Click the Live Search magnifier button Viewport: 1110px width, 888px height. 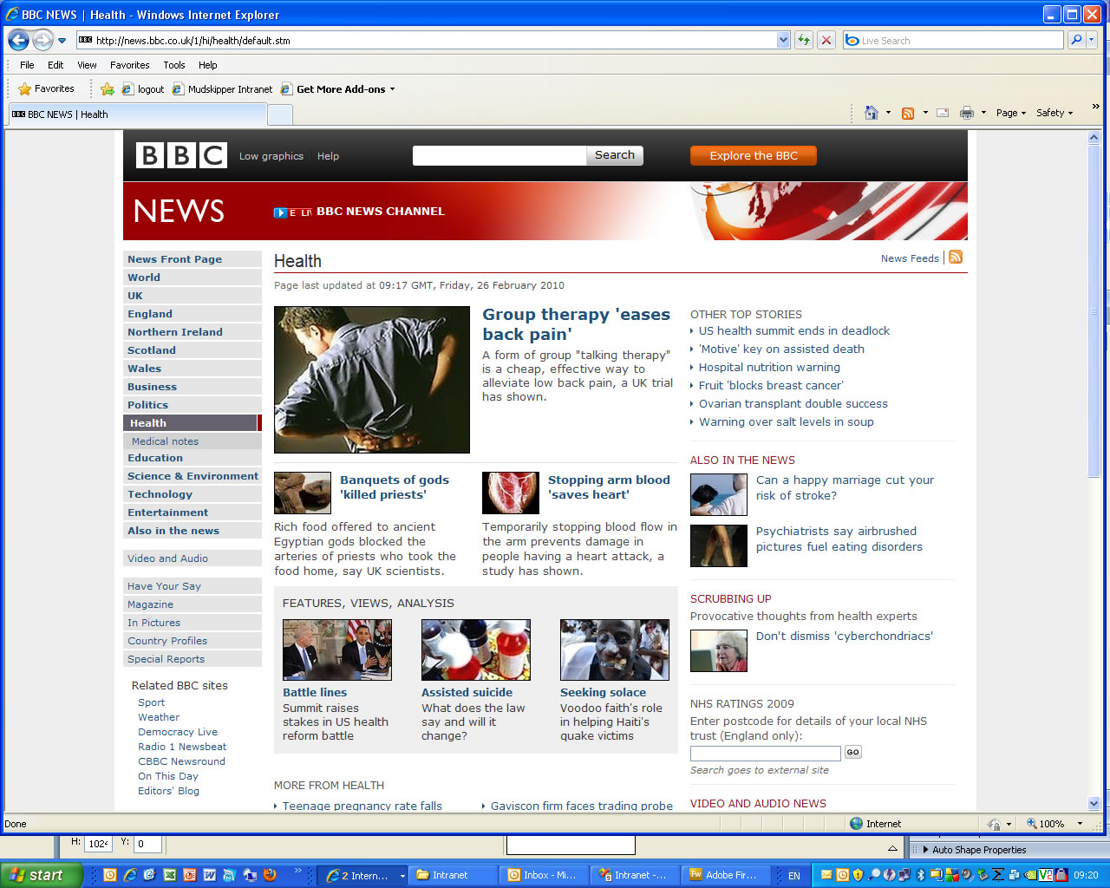1076,40
